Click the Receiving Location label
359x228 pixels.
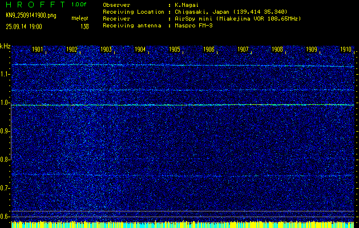point(134,12)
